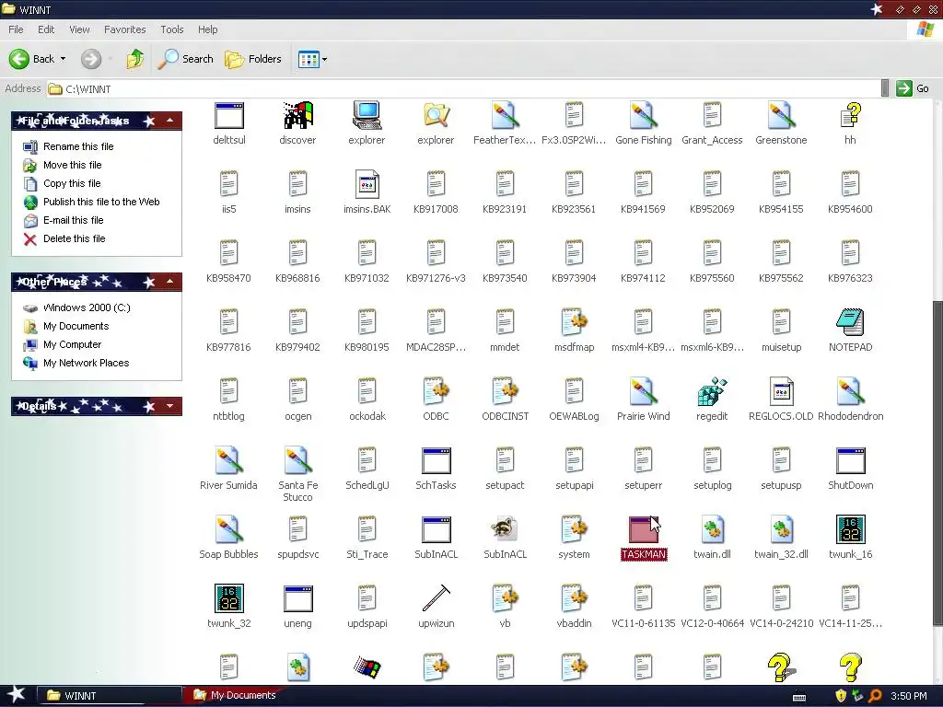Click Move this file link

[72, 165]
